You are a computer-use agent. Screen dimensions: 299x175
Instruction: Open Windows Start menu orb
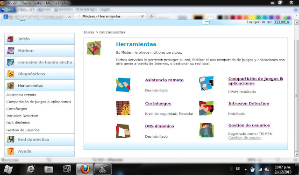point(8,169)
